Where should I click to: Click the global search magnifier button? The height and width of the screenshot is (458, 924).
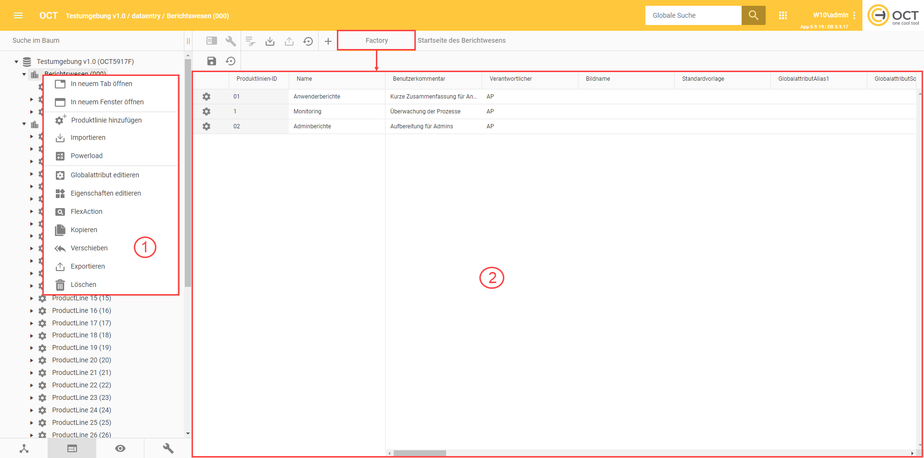pos(753,15)
